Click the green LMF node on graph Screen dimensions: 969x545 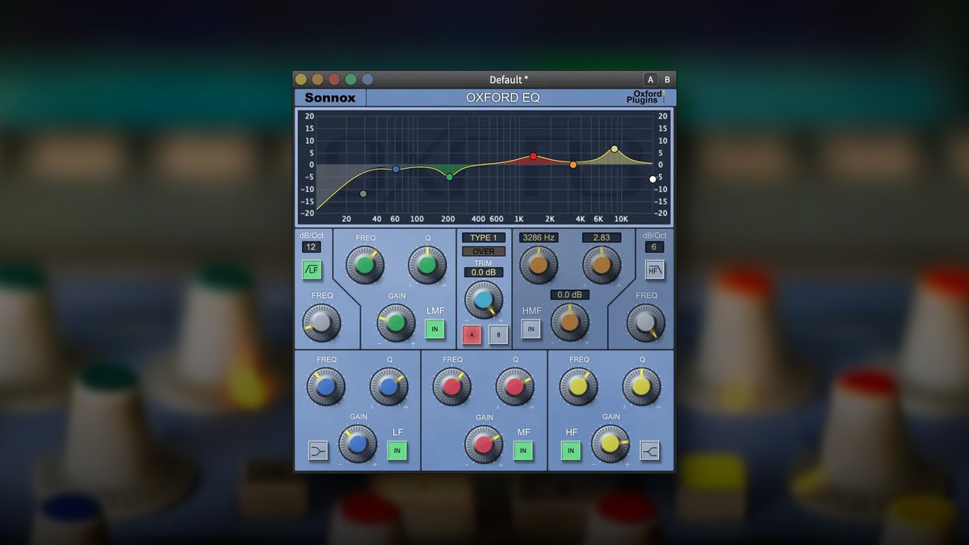450,176
